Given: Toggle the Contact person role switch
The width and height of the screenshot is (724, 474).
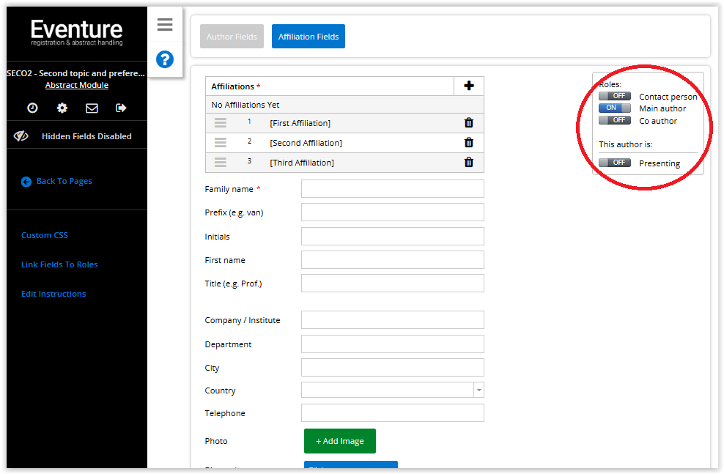Looking at the screenshot, I should pyautogui.click(x=614, y=96).
